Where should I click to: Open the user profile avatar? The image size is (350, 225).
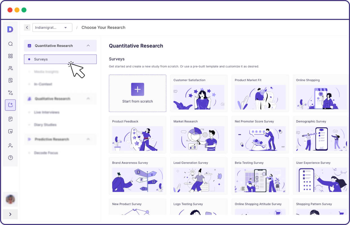(10, 199)
